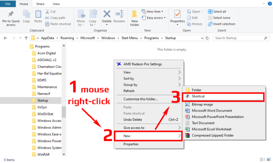This screenshot has width=273, height=163.
Task: Open the Share ribbon tab
Action: [41, 4]
